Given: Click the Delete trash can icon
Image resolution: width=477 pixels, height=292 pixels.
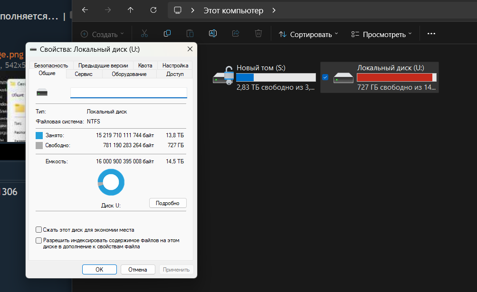Looking at the screenshot, I should point(258,34).
